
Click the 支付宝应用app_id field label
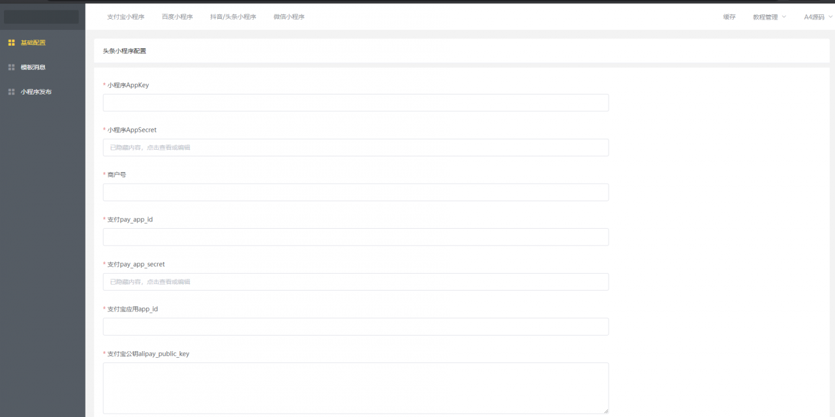point(132,309)
